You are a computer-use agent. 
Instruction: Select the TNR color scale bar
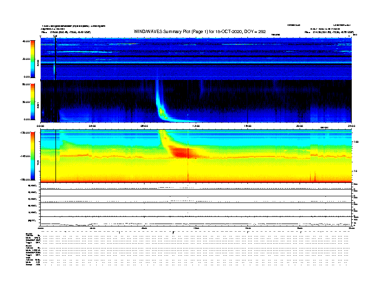(33, 156)
